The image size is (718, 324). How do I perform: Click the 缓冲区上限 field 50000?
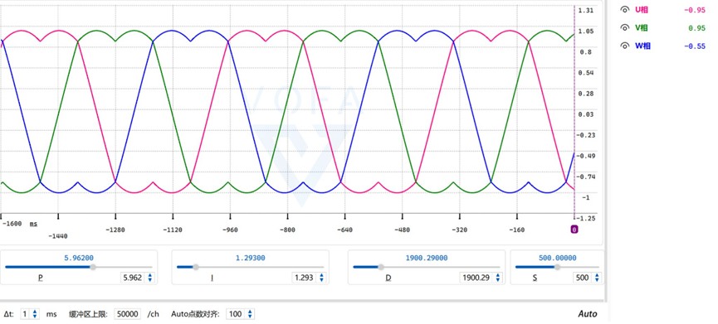click(x=127, y=314)
